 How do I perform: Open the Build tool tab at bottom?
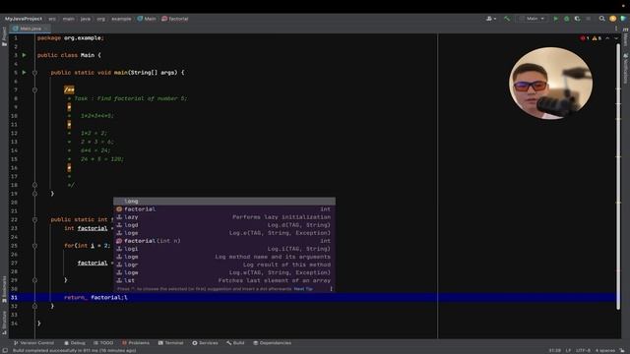tap(235, 343)
